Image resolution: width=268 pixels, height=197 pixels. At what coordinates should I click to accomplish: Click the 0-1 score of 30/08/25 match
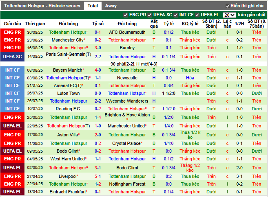tap(98, 32)
